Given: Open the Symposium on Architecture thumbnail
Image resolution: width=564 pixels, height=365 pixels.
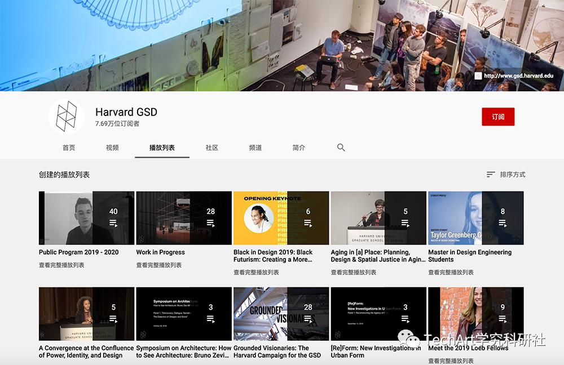Looking at the screenshot, I should (x=184, y=314).
